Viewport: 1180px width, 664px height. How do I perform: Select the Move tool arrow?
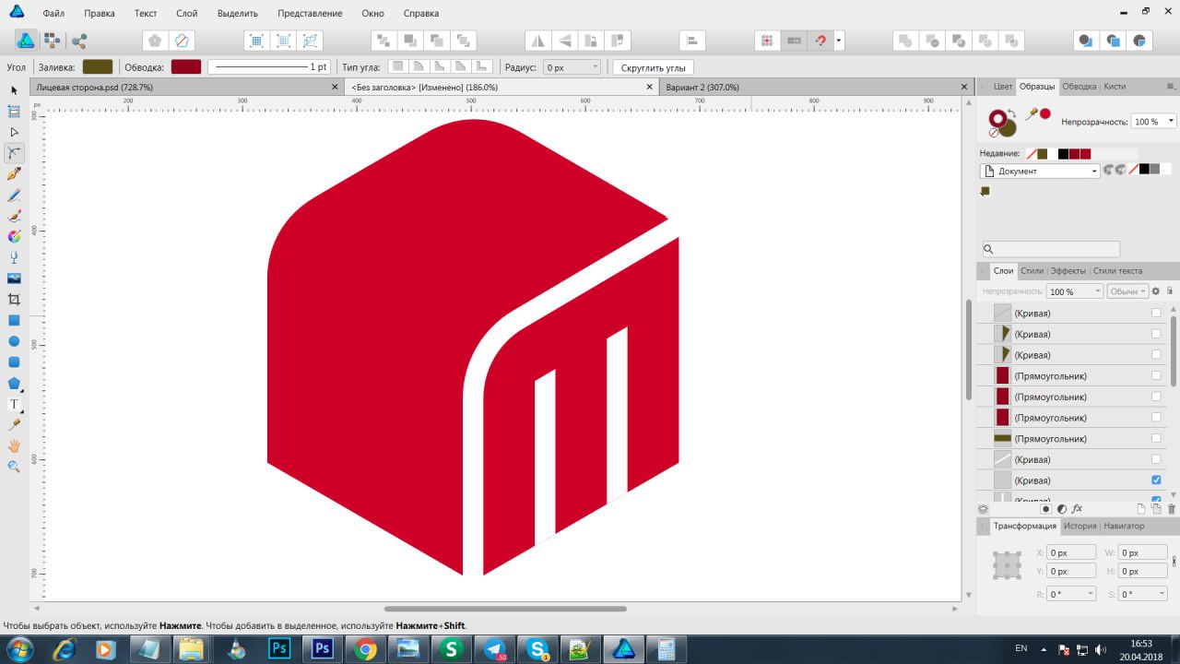[x=14, y=90]
